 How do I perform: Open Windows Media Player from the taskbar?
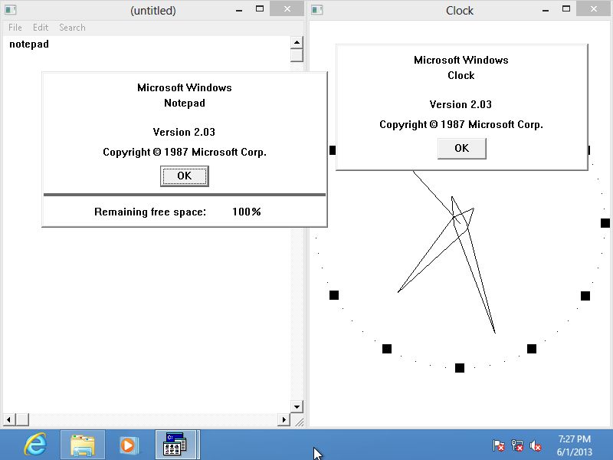128,445
